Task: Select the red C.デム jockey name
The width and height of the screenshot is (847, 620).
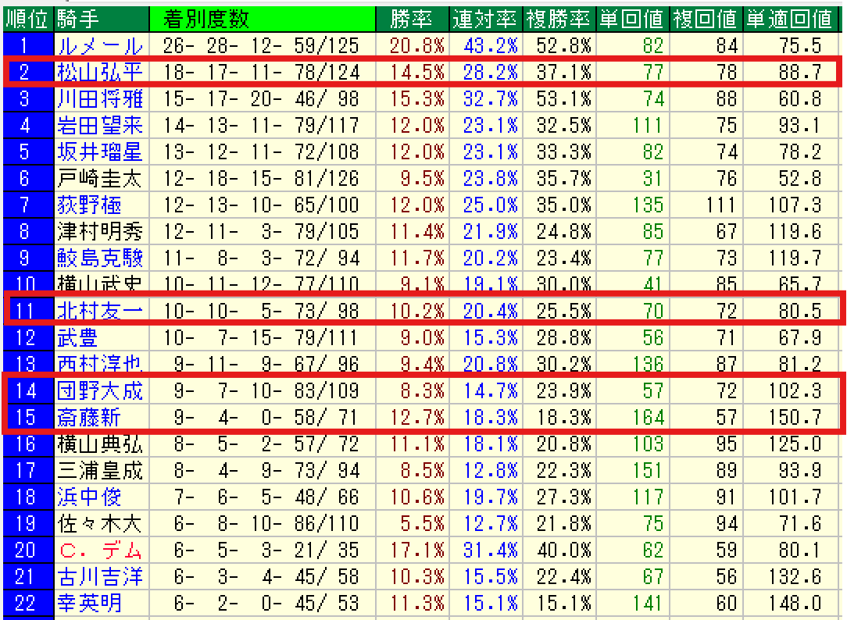Action: coord(101,551)
